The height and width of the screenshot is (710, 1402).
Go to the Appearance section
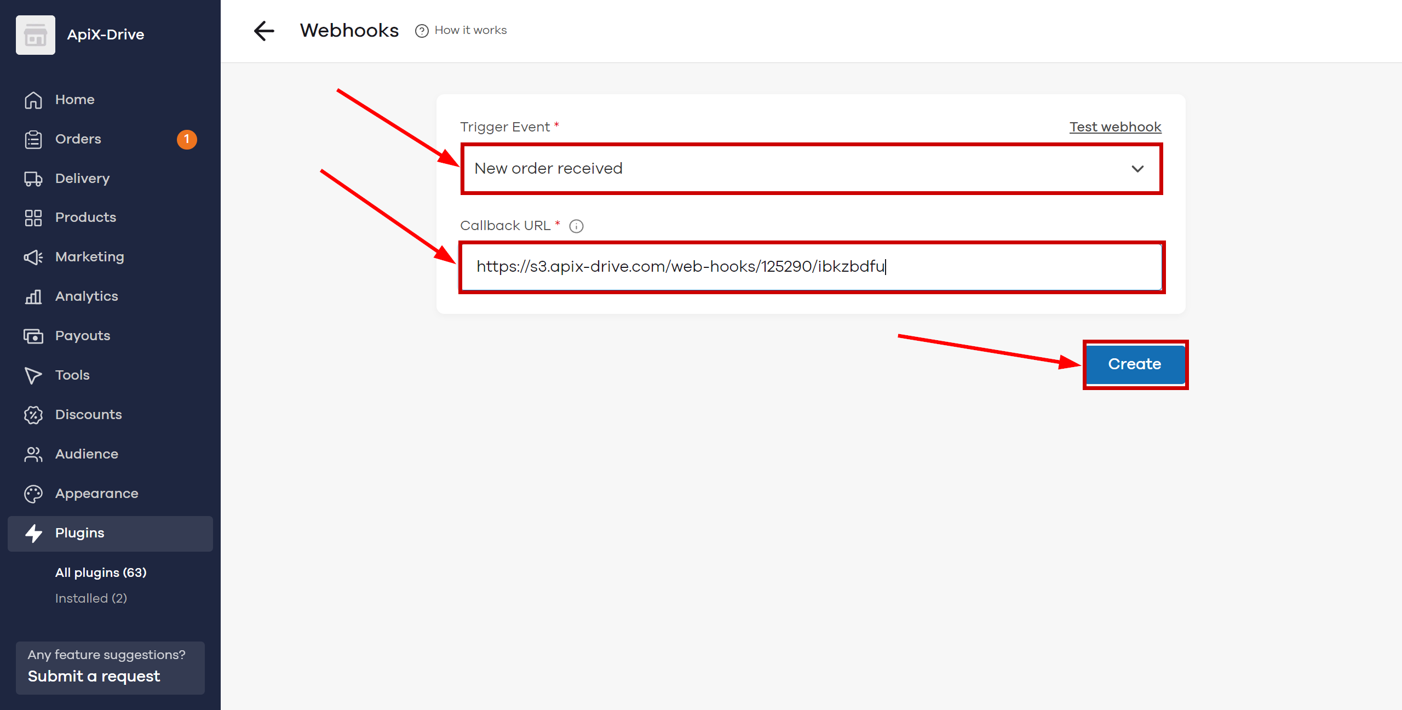click(110, 494)
